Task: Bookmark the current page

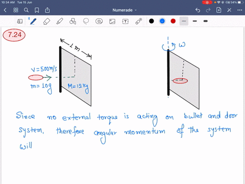Action: (37, 10)
